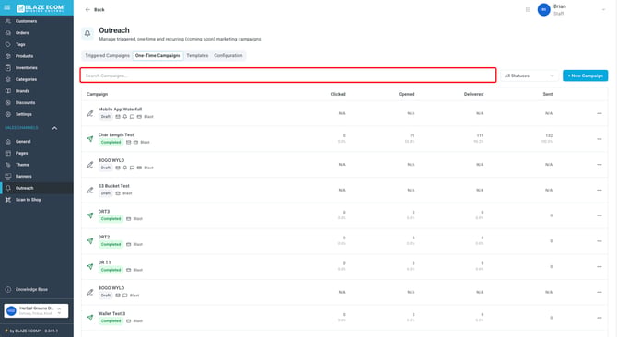Click the Settings gear icon

(x=8, y=114)
